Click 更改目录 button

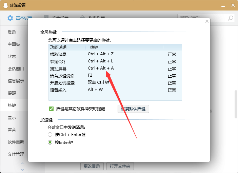click(x=92, y=166)
